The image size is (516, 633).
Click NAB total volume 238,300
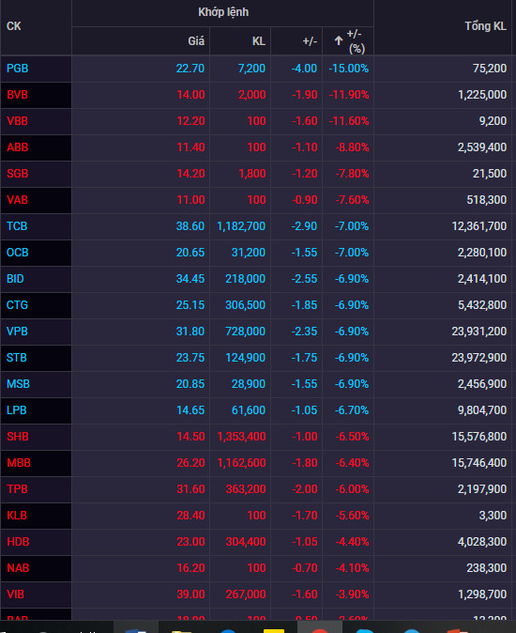pos(487,567)
